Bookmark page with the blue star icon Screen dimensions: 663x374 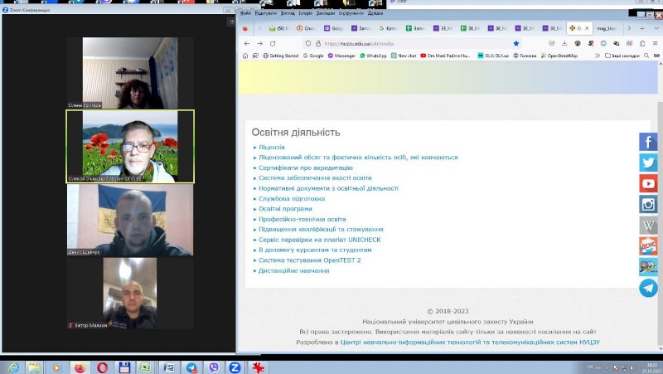click(x=516, y=43)
